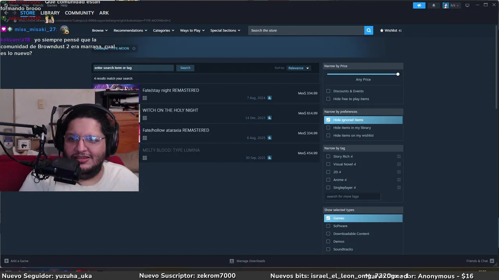Click Windows icon under WITCH ON THE HOLY NIGHT

[145, 118]
